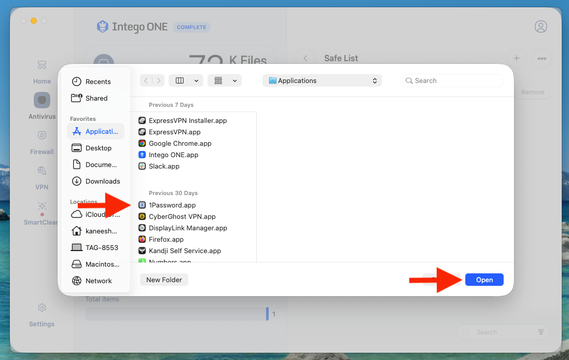Screen dimensions: 569x360
Task: Select DisplayLink Manager.app icon
Action: point(142,228)
